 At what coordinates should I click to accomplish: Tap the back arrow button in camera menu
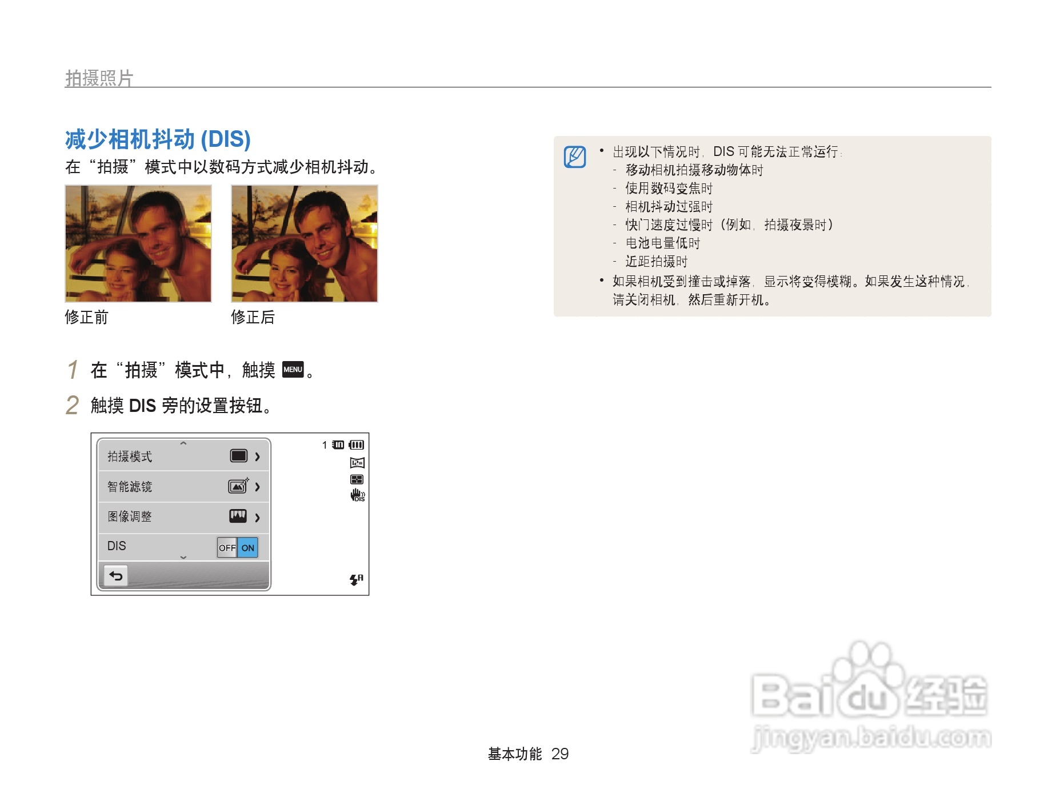[116, 576]
